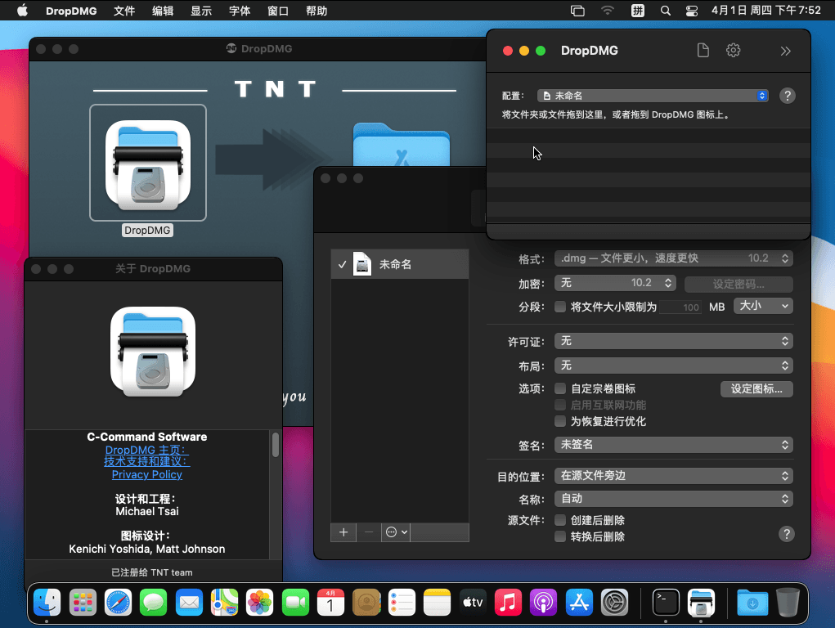This screenshot has height=628, width=835.
Task: Click the minus button to remove configuration
Action: (x=369, y=532)
